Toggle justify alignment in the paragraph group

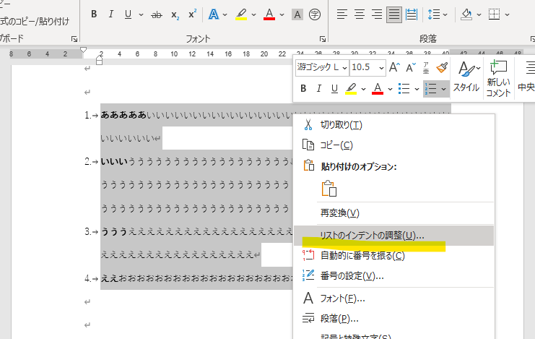click(393, 14)
